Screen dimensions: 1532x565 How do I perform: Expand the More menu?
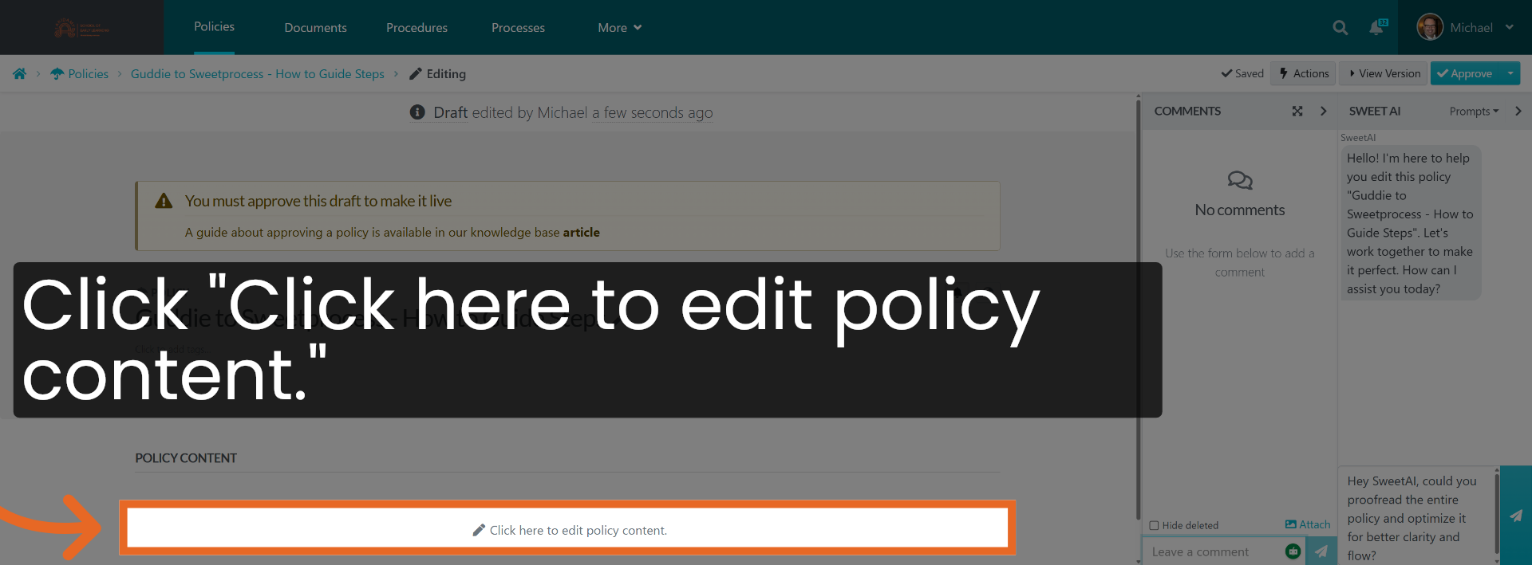(619, 28)
